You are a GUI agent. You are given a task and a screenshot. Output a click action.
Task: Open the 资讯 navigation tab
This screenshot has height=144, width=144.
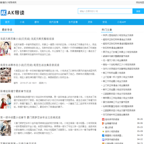[105, 22]
